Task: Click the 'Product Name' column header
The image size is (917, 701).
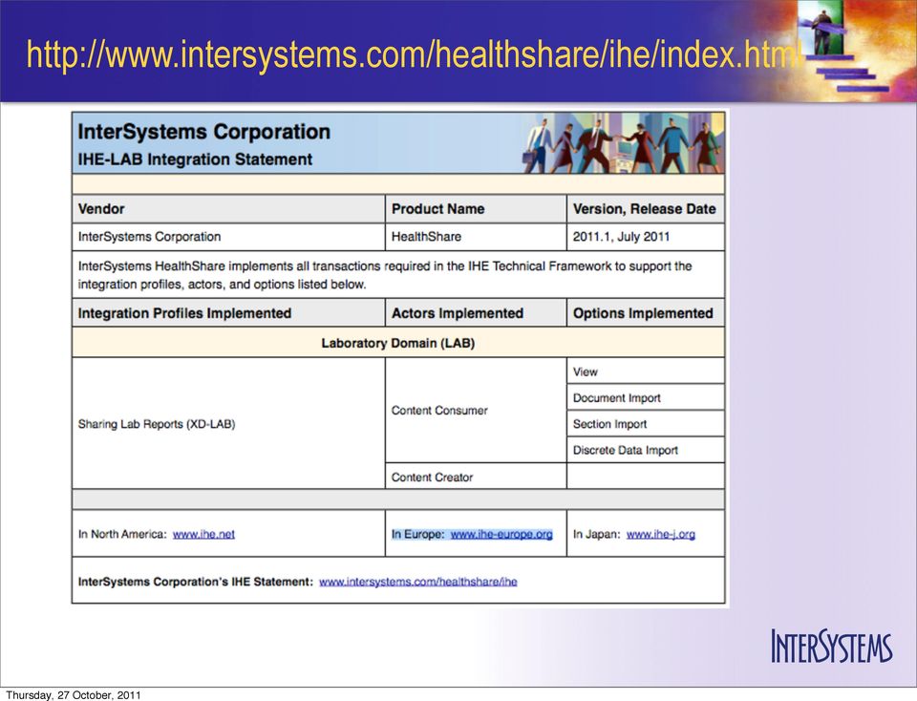Action: tap(476, 209)
